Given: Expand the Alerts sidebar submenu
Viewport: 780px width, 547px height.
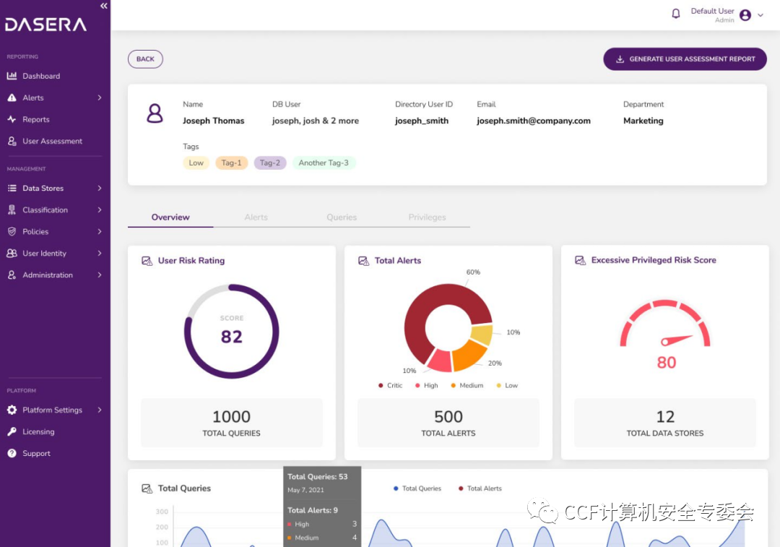Looking at the screenshot, I should pyautogui.click(x=100, y=98).
